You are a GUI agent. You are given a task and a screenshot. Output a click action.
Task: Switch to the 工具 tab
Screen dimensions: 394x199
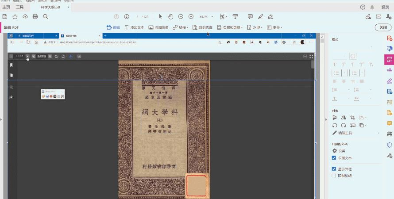[x=19, y=7]
